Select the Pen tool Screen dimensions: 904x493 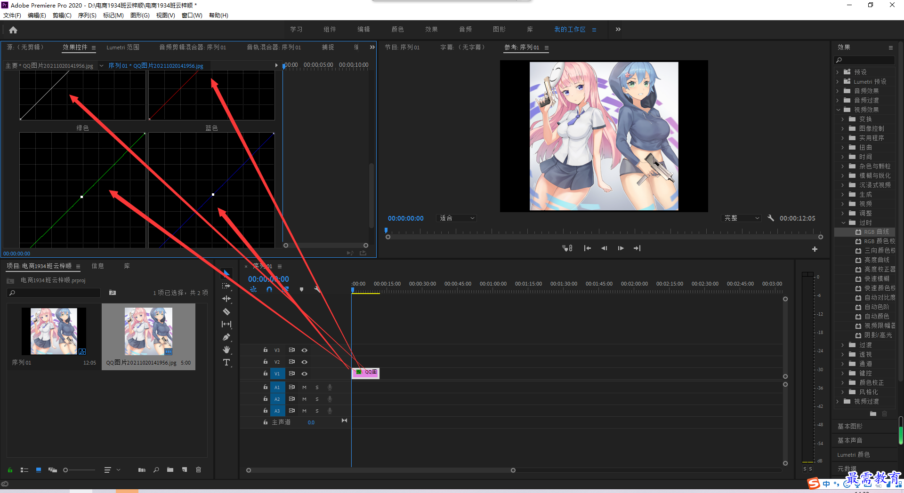(x=226, y=337)
